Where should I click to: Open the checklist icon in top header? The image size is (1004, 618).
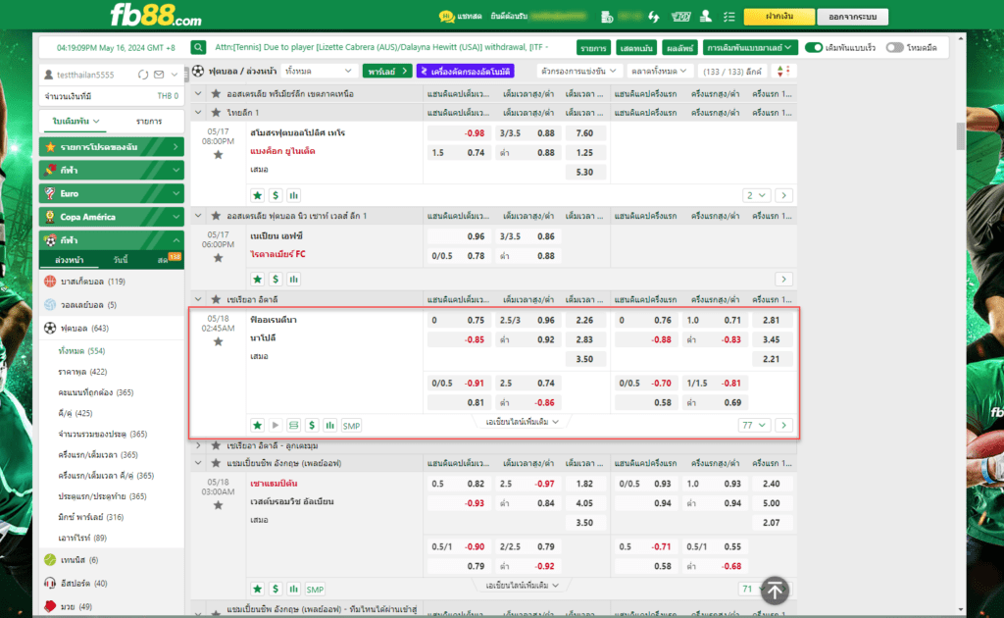[x=729, y=17]
